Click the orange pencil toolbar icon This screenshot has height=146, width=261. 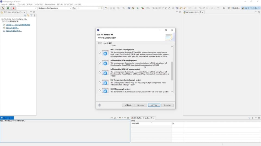(x=181, y=8)
